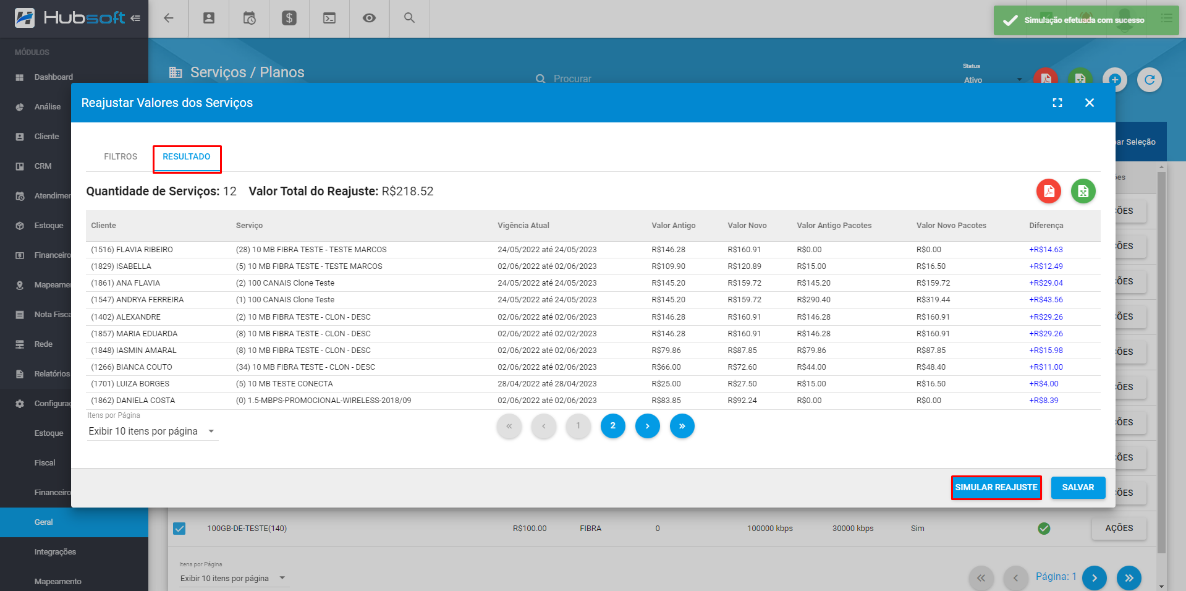Click the add plus icon on Serviços page
This screenshot has width=1186, height=591.
1115,79
